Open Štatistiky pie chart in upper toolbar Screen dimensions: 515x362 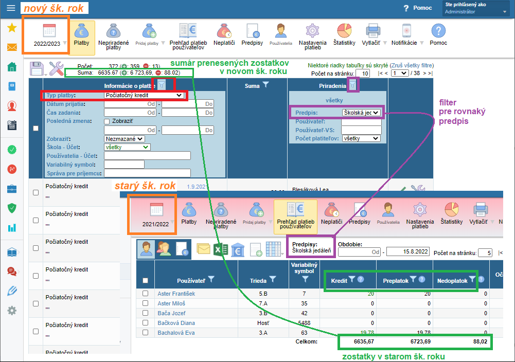click(344, 34)
